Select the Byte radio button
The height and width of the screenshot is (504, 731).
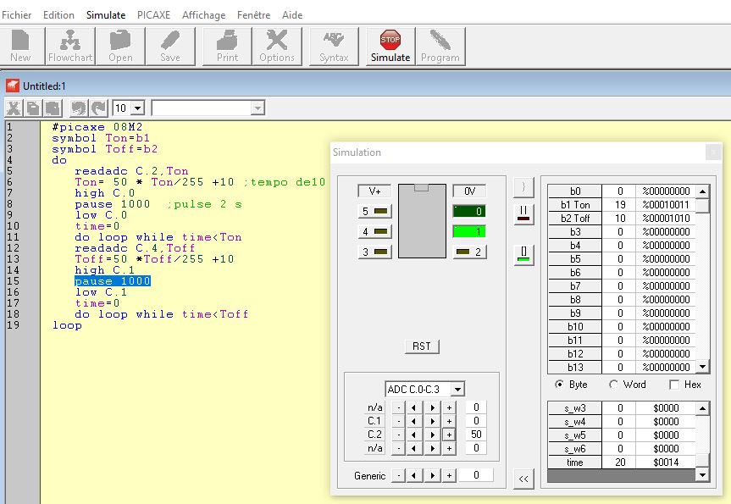click(559, 384)
